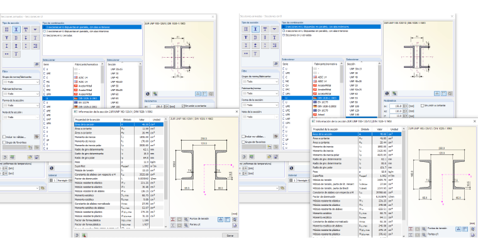Click the help icon at left dialog's bottom
This screenshot has width=478, height=251.
[x=5, y=158]
